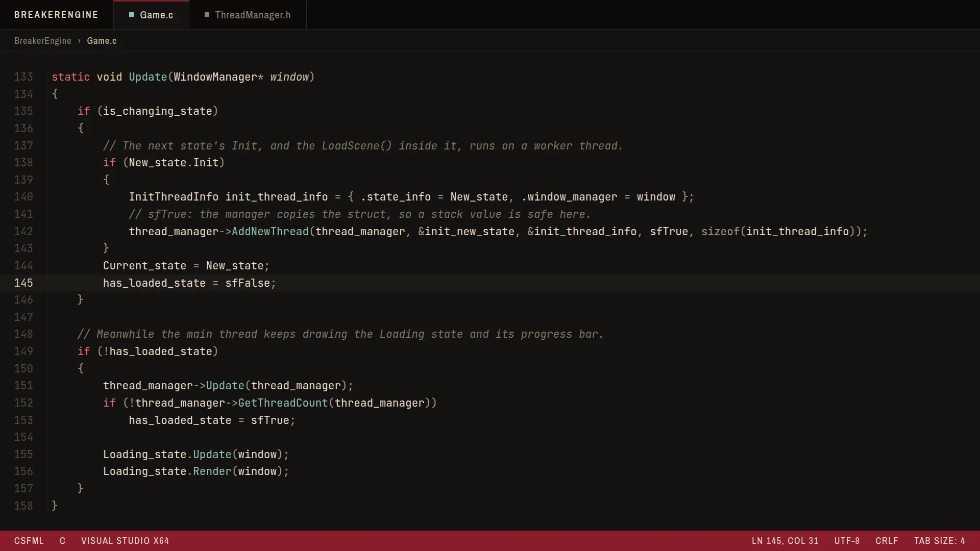
Task: Click the TAB SIZE: 4 indicator
Action: pyautogui.click(x=939, y=541)
